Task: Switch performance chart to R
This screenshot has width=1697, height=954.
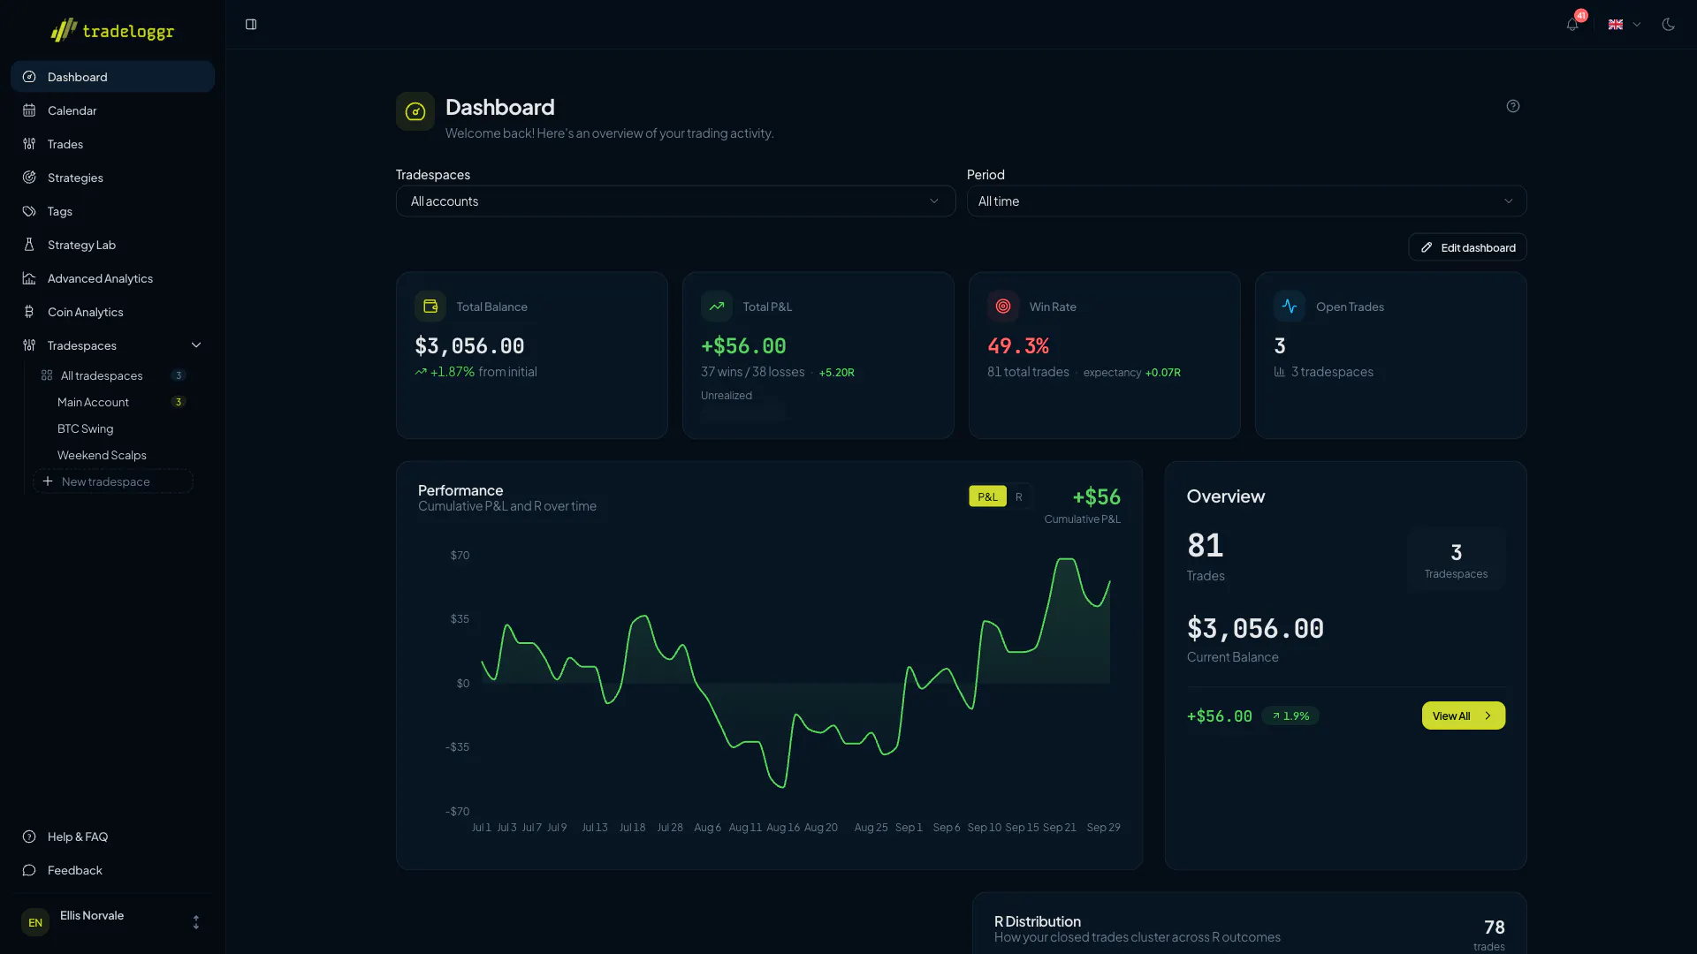Action: coord(1019,496)
